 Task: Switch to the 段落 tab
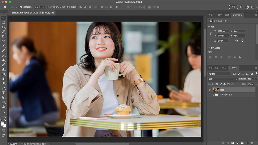point(227,15)
